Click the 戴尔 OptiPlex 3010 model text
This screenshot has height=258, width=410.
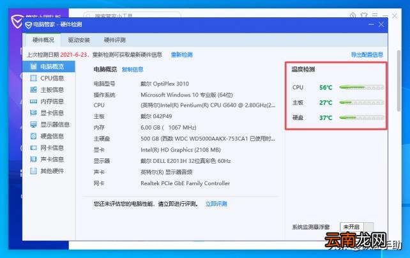point(165,84)
